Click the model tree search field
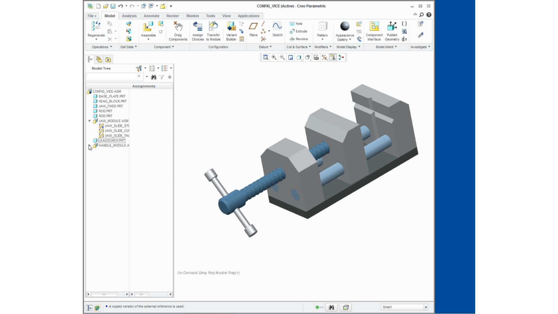Image resolution: width=558 pixels, height=314 pixels. coord(111,77)
